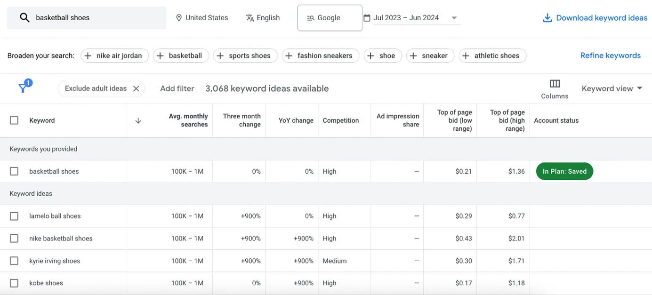Check the kobe shoes checkbox

click(x=14, y=283)
